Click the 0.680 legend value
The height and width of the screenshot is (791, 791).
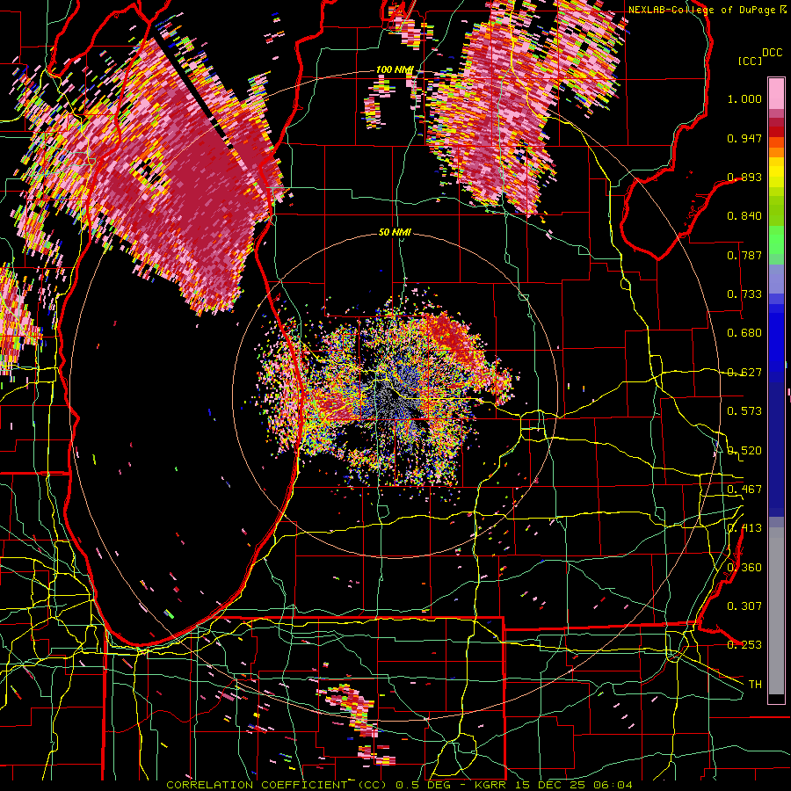[x=744, y=333]
